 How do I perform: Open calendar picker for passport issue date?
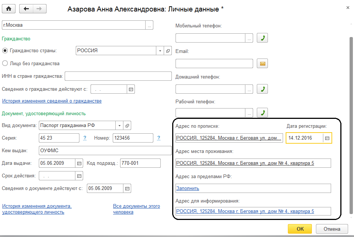coord(79,163)
